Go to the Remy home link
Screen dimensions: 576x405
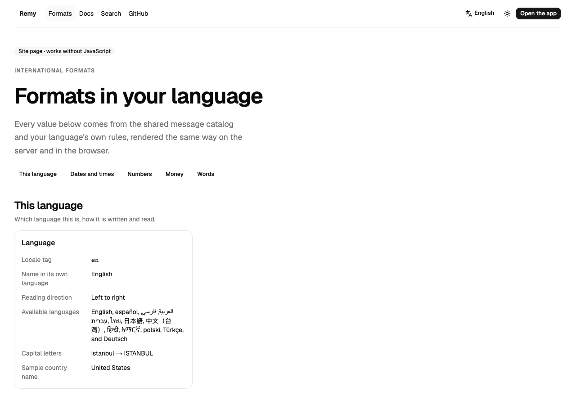27,13
